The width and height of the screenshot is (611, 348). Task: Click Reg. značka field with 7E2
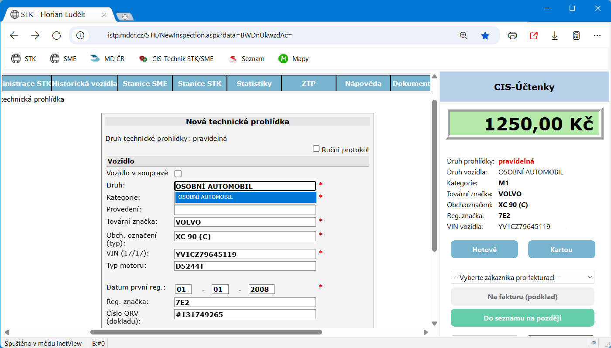point(245,302)
